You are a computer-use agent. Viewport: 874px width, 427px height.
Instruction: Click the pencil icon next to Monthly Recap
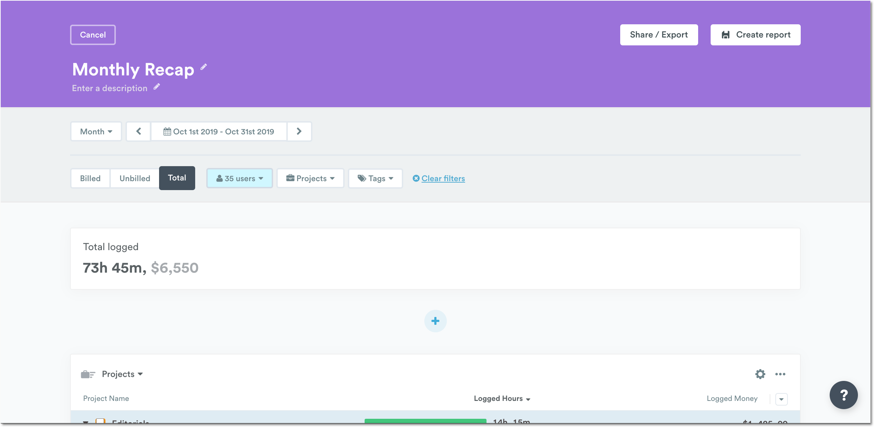pos(203,67)
